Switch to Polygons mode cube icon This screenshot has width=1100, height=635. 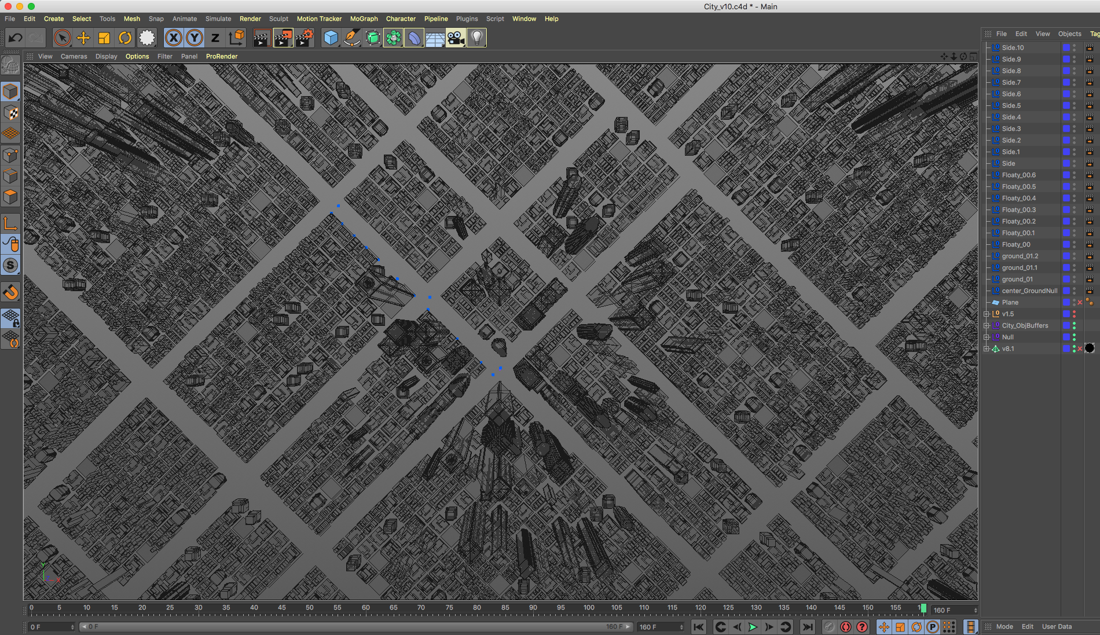pyautogui.click(x=10, y=197)
